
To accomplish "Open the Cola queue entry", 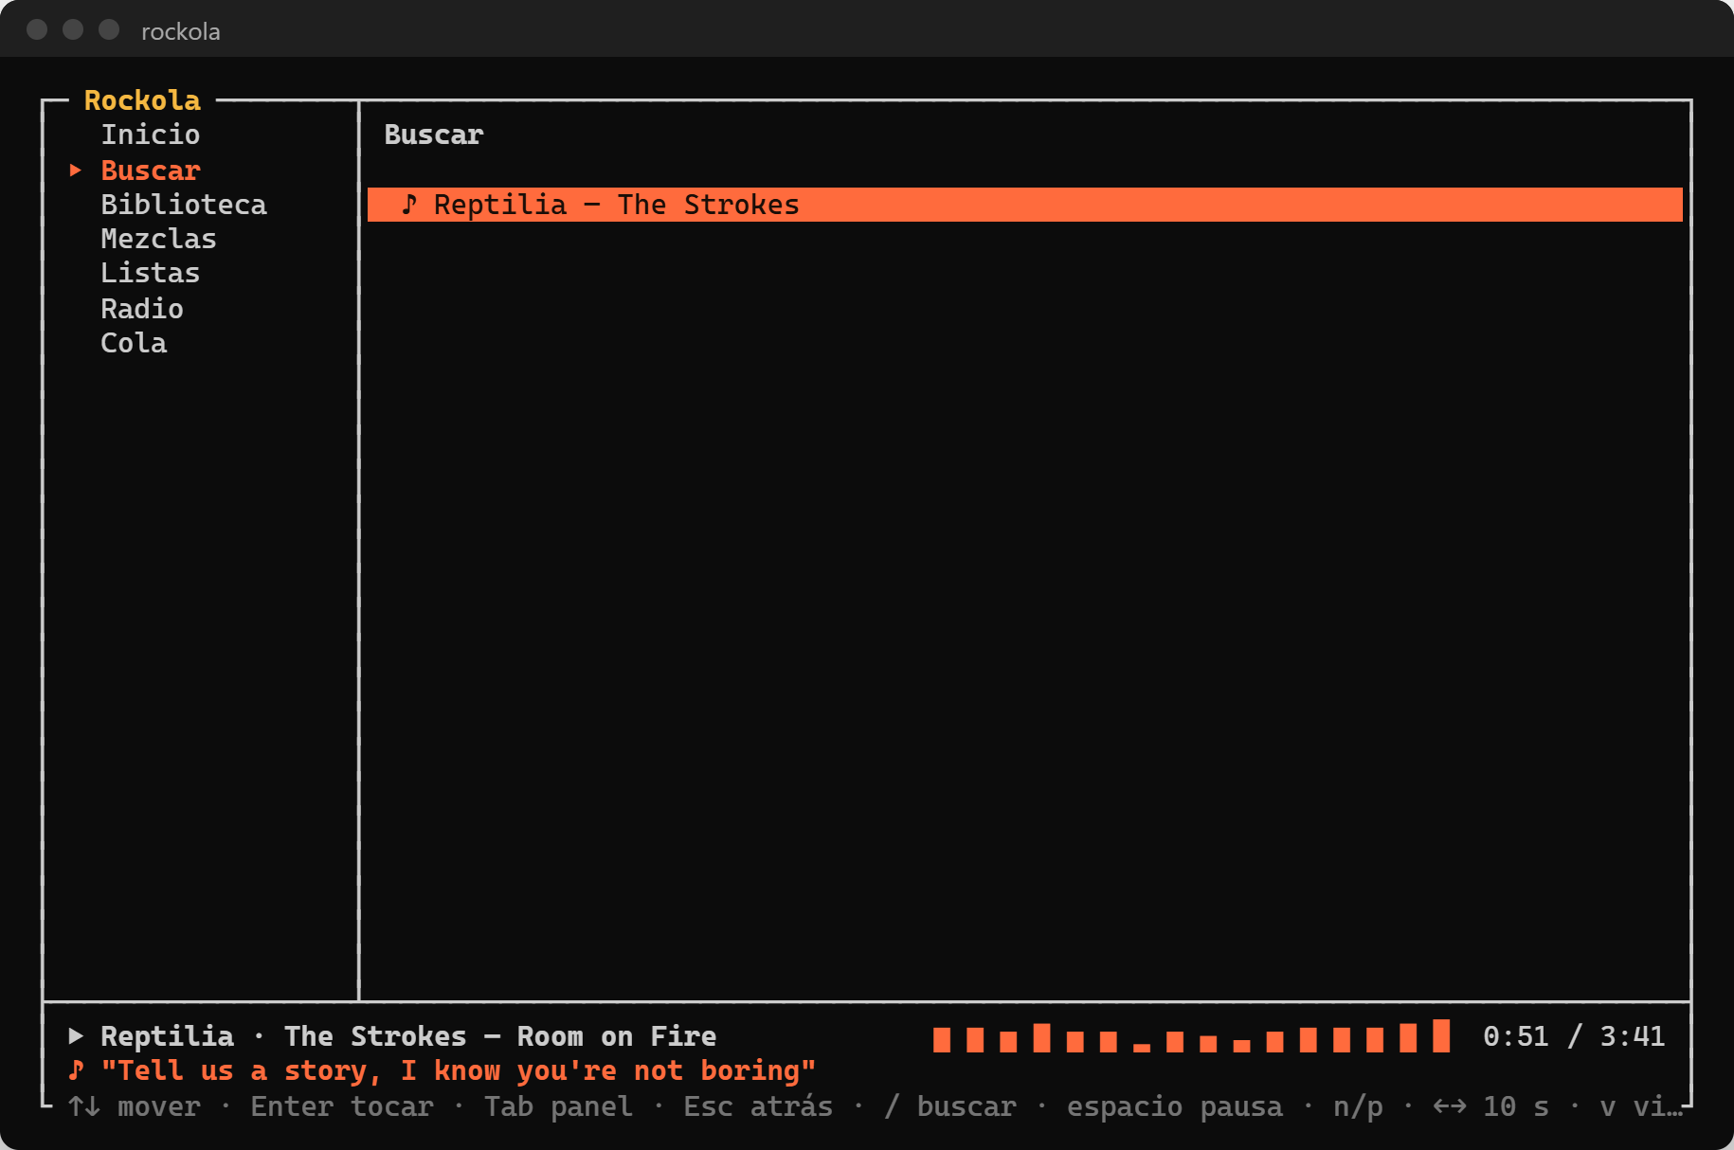I will (x=134, y=343).
